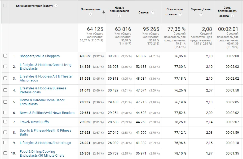Image resolution: width=243 pixels, height=159 pixels.
Task: Check the box for Shoppers/Value Shoppers row
Action: click(5, 56)
